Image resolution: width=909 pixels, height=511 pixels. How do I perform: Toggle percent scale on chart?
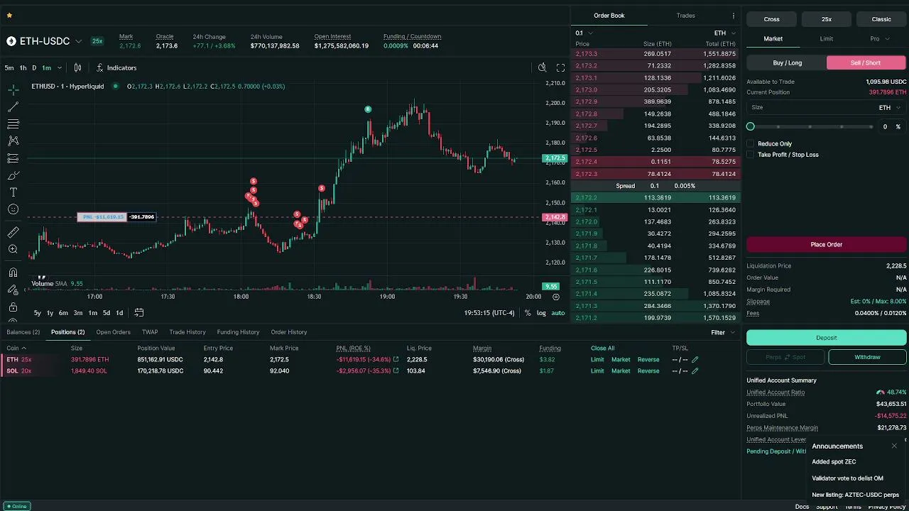[528, 313]
